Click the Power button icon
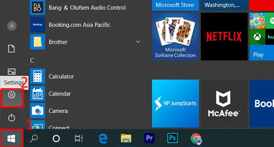Image resolution: width=274 pixels, height=147 pixels. 12,118
